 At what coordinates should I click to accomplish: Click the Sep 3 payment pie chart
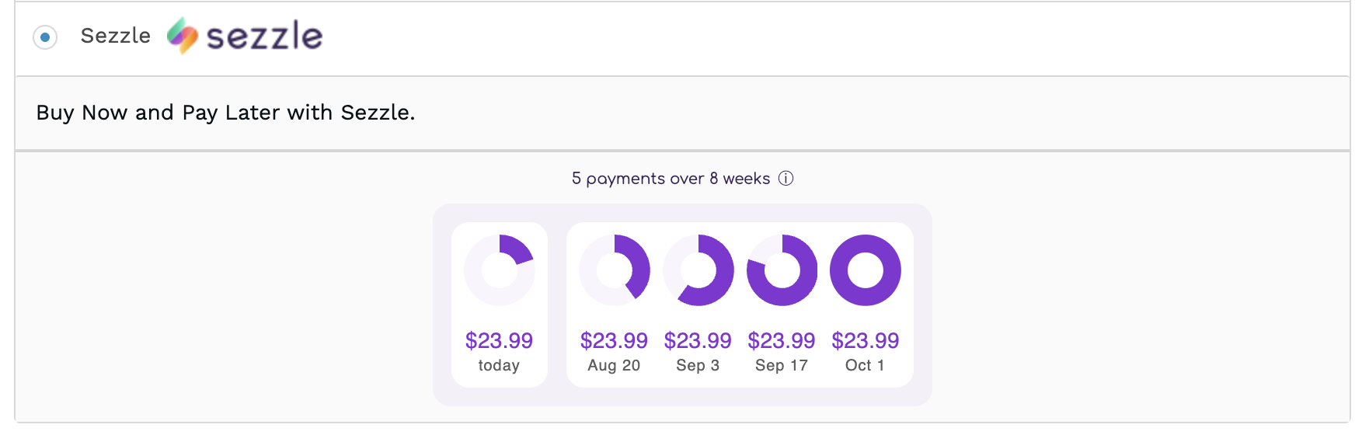698,270
